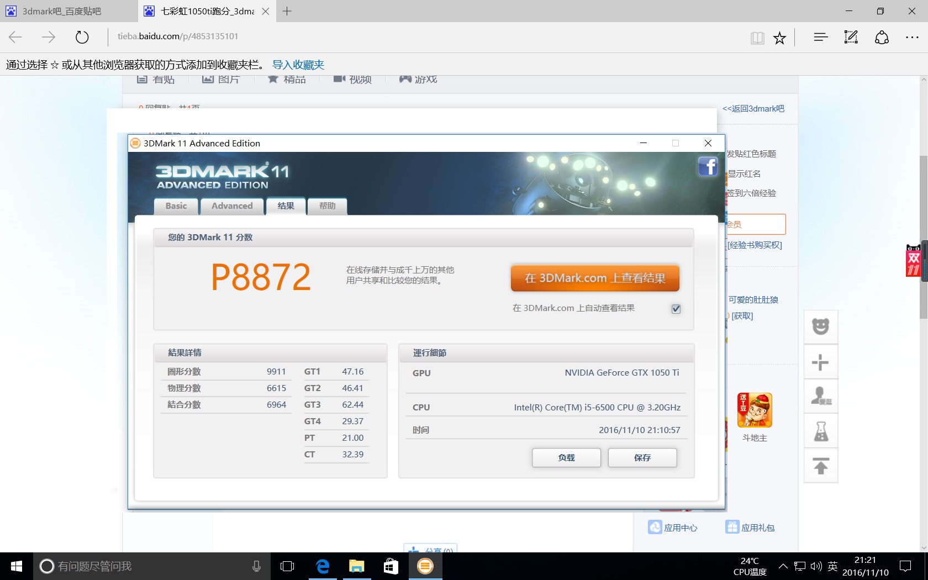Viewport: 928px width, 580px height.
Task: Open the 帮助 tab
Action: 327,206
